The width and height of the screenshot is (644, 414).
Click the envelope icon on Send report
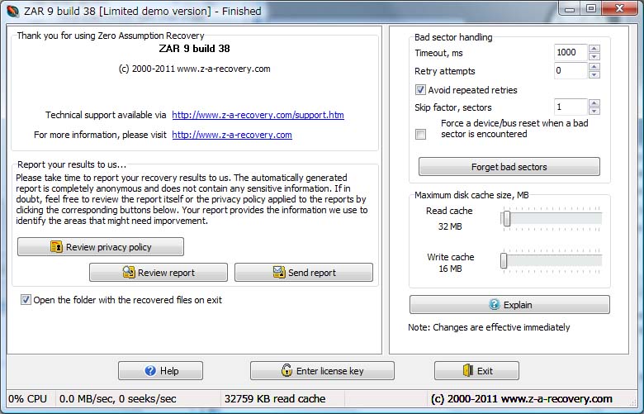(279, 272)
